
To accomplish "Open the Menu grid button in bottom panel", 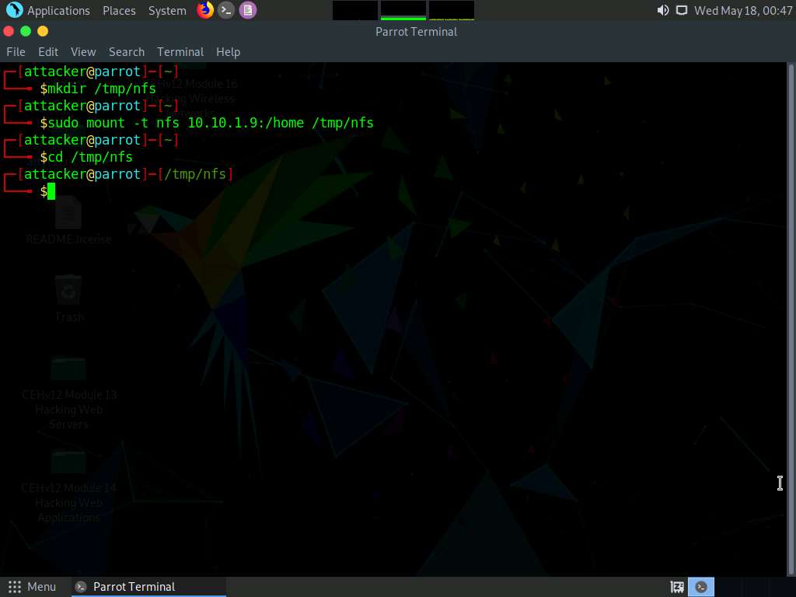I will pyautogui.click(x=32, y=587).
